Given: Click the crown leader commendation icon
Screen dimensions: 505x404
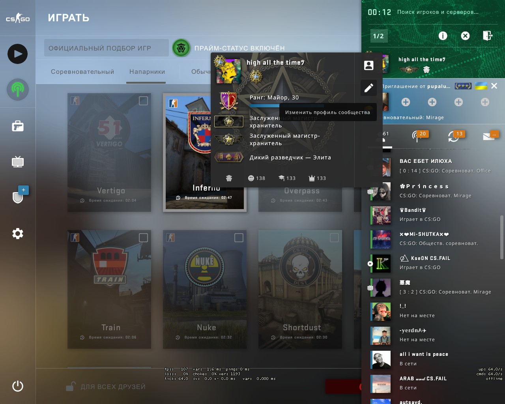Looking at the screenshot, I should pos(312,178).
